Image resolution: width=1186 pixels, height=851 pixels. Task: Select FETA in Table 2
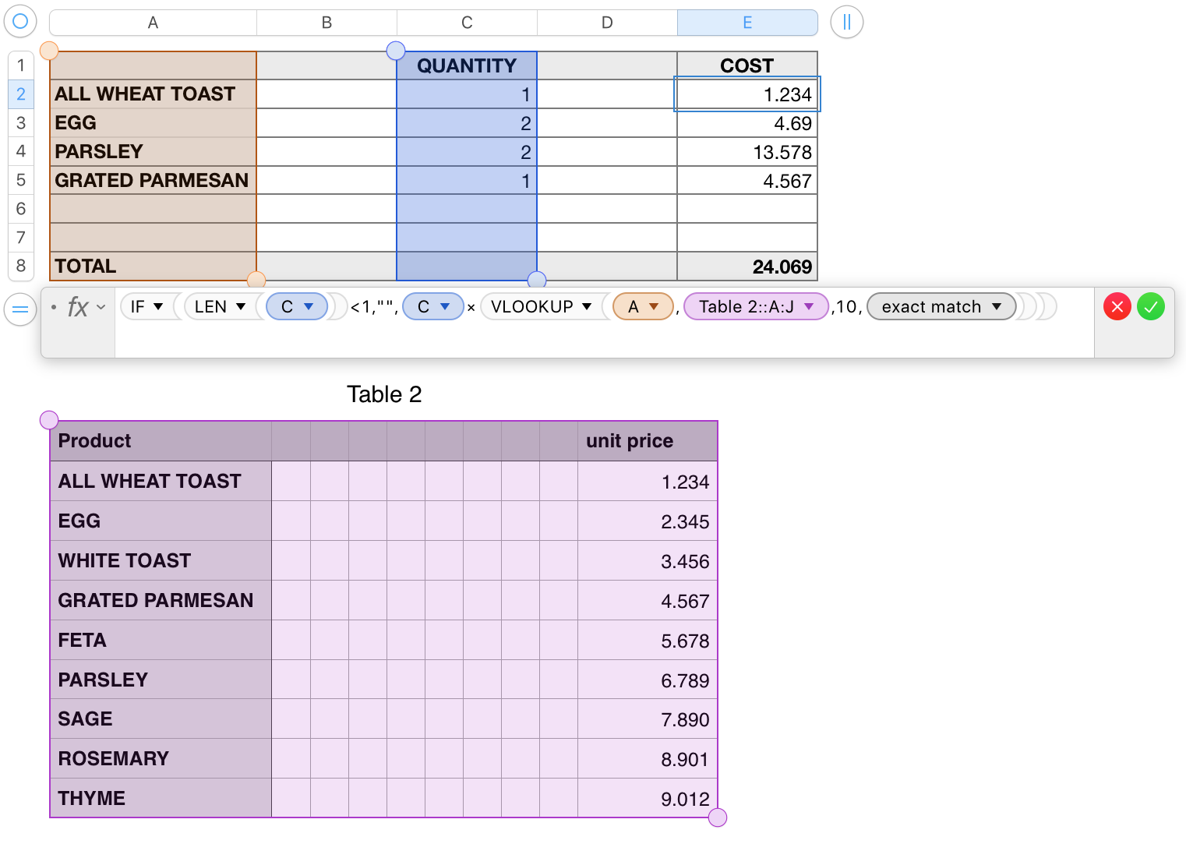(161, 640)
